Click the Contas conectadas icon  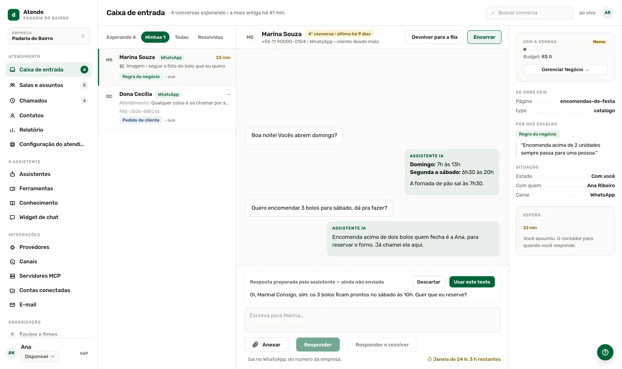(x=12, y=290)
